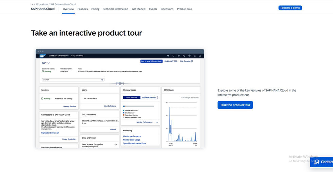The height and width of the screenshot is (172, 333).
Task: Click Monitor Performance link in Memory card
Action: (144, 122)
